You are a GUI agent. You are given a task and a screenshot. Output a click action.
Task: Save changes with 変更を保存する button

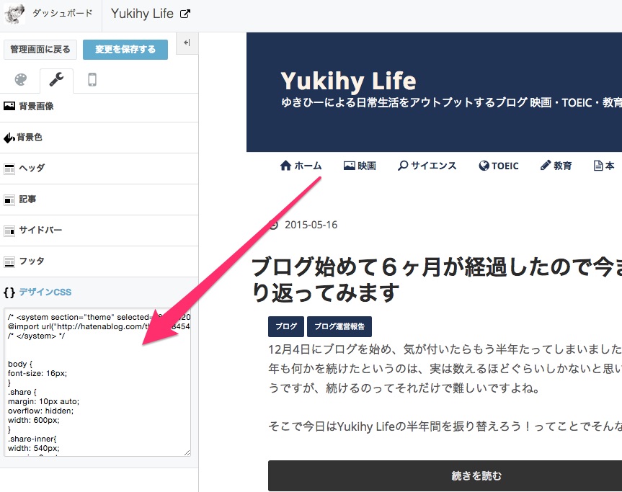click(x=125, y=50)
